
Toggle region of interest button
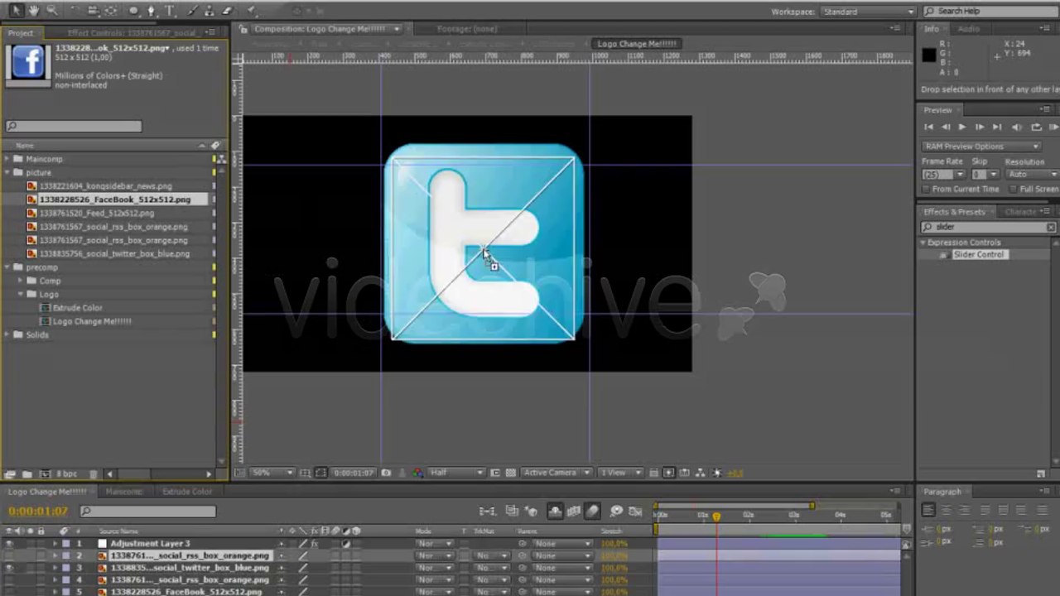point(495,473)
